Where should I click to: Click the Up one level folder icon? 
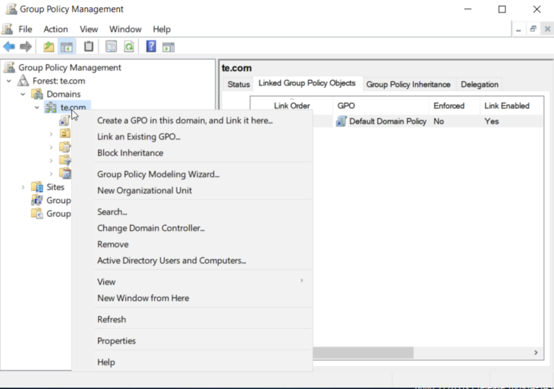tap(49, 47)
